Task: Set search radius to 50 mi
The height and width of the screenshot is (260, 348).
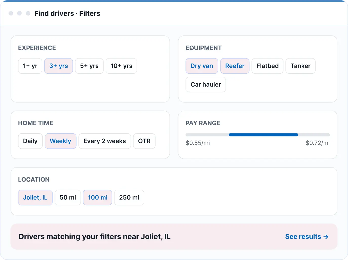Action: (x=68, y=197)
